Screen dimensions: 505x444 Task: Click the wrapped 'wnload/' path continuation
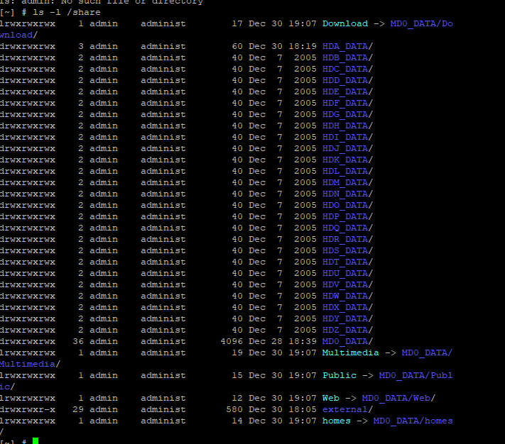click(x=18, y=35)
